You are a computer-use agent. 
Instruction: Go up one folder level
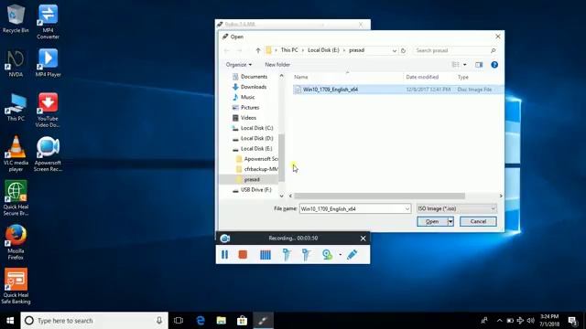pos(258,50)
